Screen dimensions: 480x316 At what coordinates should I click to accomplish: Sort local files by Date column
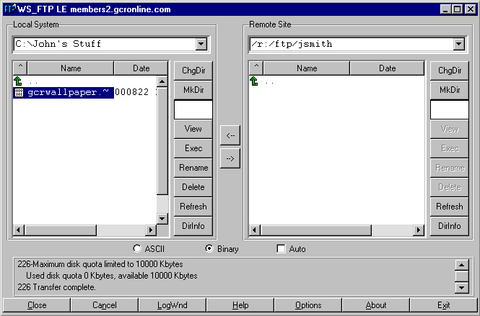[141, 68]
